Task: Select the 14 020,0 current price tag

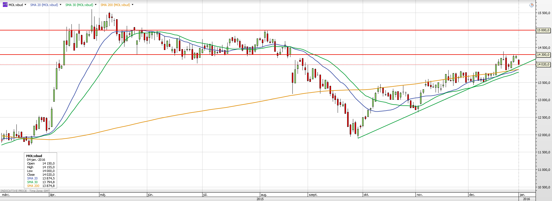Action: click(543, 65)
